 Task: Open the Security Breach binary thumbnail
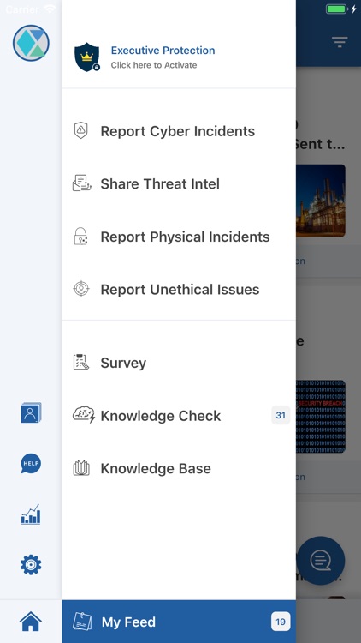(x=321, y=416)
